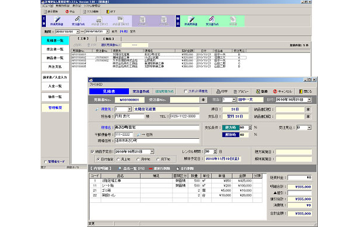
Task: Click the 追加見積作成 button
Action: point(164,91)
